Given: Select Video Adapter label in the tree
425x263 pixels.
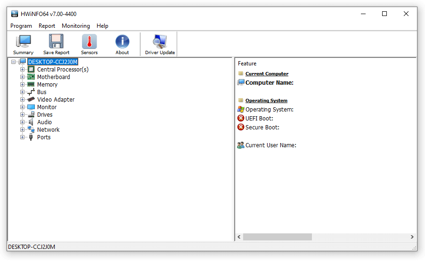Looking at the screenshot, I should click(x=56, y=100).
